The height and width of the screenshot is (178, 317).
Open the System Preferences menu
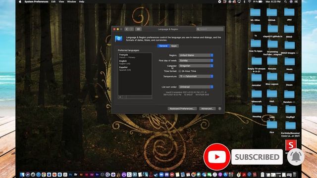click(36, 1)
